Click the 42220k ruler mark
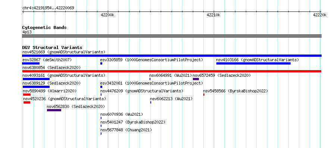Image resolution: width=332 pixels, height=148 pixels. (x=320, y=15)
